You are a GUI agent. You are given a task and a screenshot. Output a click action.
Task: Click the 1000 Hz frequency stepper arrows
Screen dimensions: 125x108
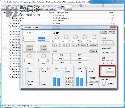88,45
